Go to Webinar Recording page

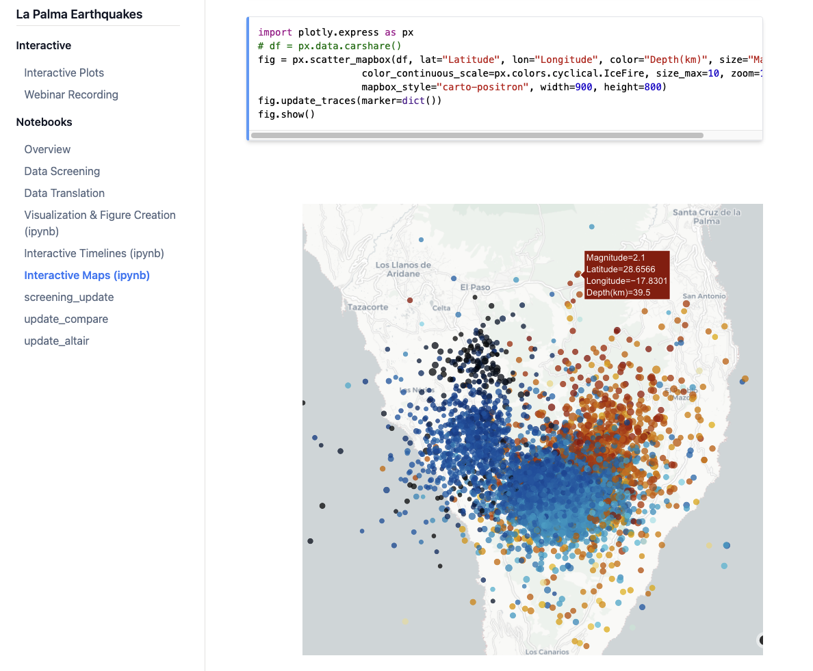point(71,94)
